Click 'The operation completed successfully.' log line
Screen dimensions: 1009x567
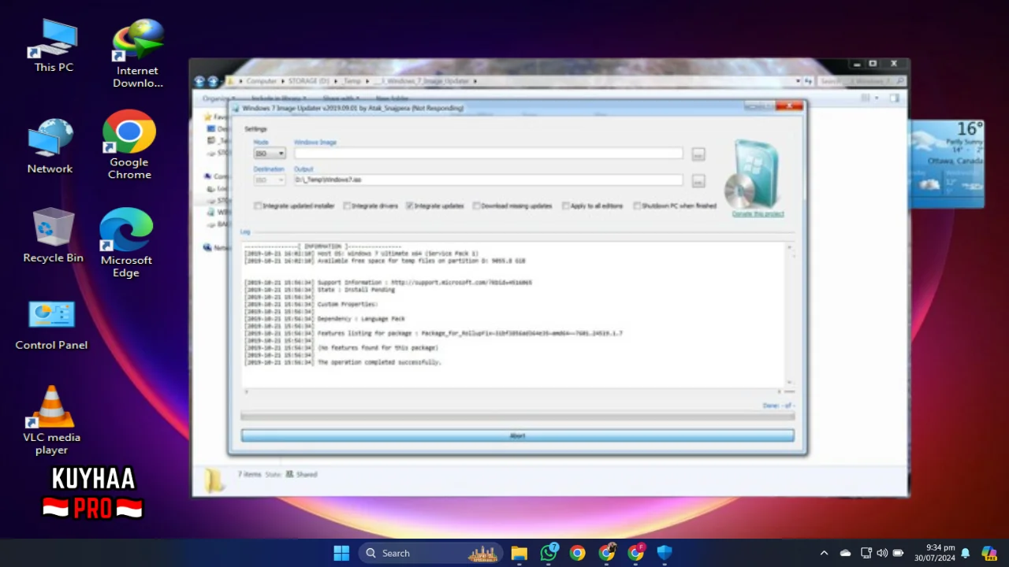[x=379, y=362]
